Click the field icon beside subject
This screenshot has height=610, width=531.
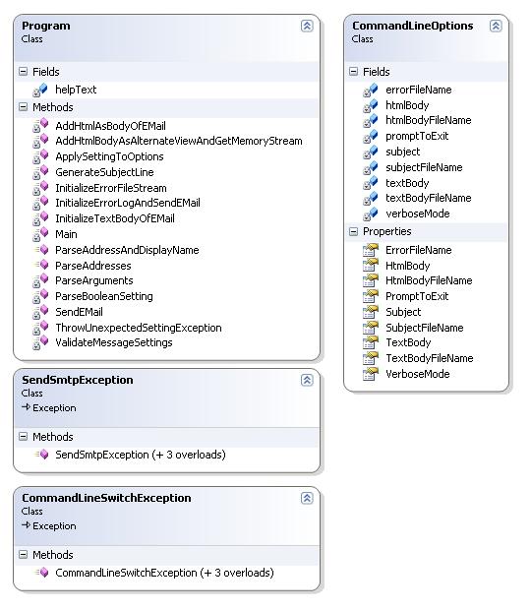(x=370, y=152)
